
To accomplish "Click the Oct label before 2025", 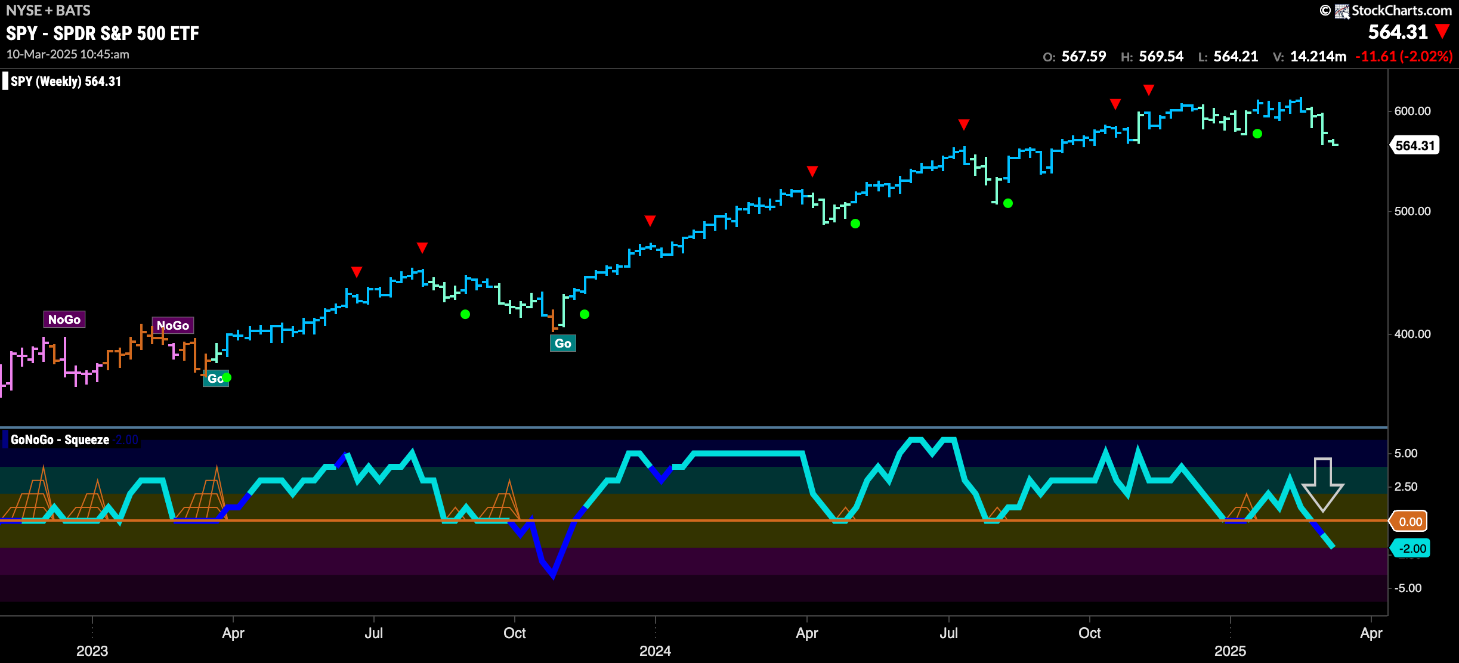I will (x=1090, y=633).
